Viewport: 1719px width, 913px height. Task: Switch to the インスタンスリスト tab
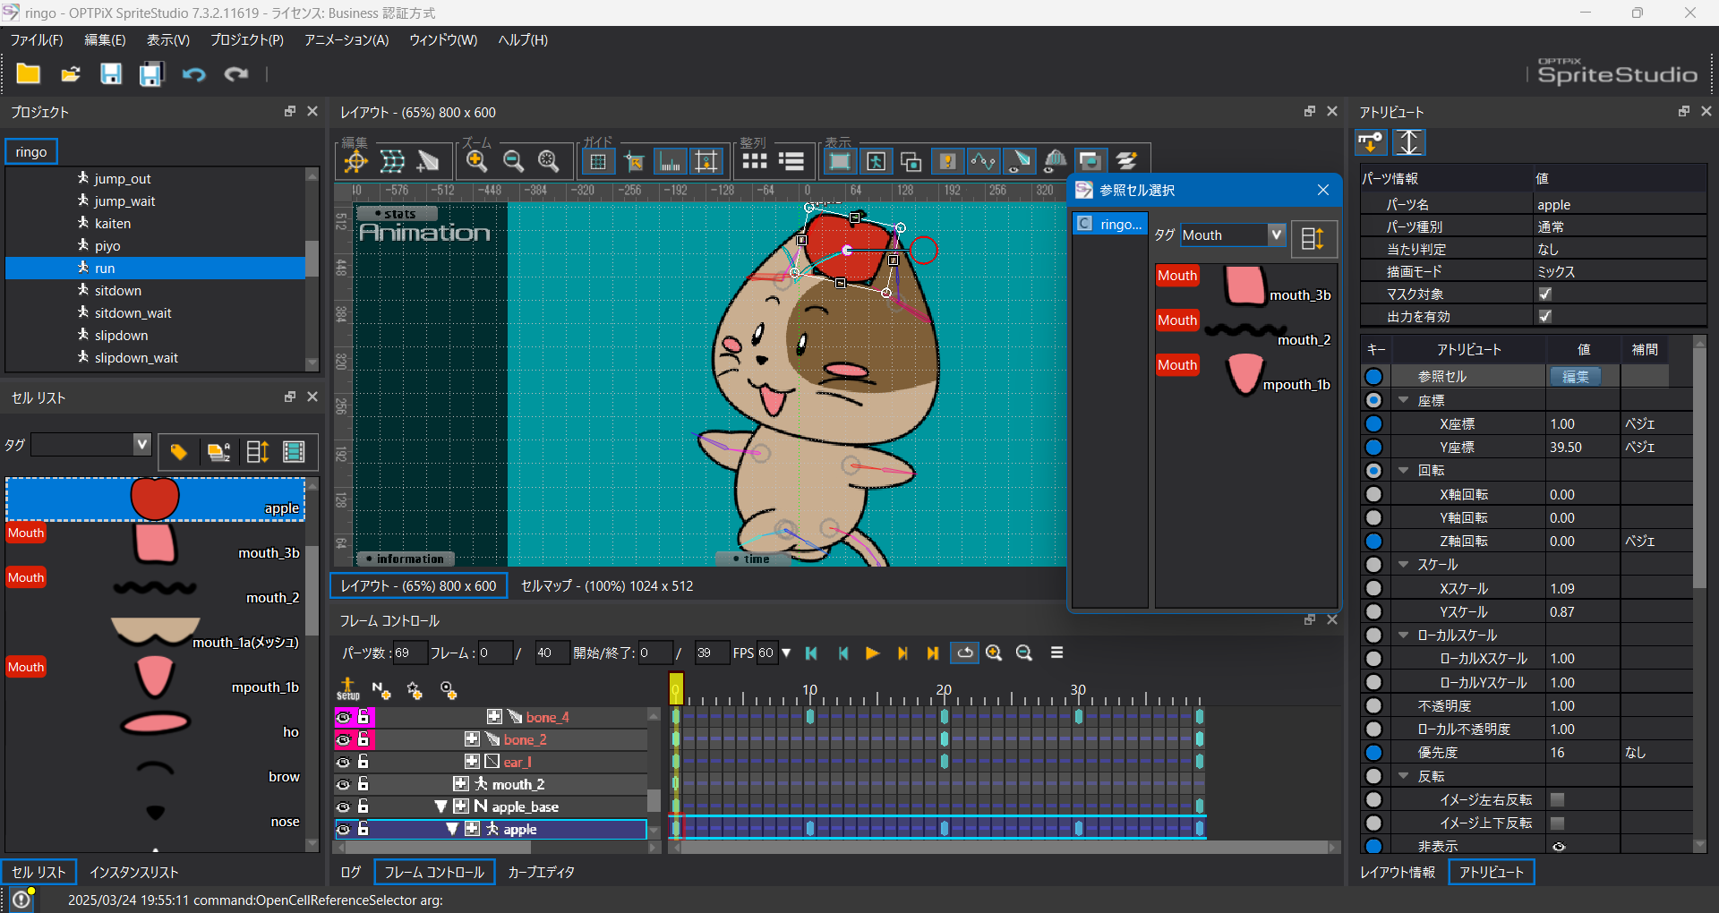click(x=134, y=872)
